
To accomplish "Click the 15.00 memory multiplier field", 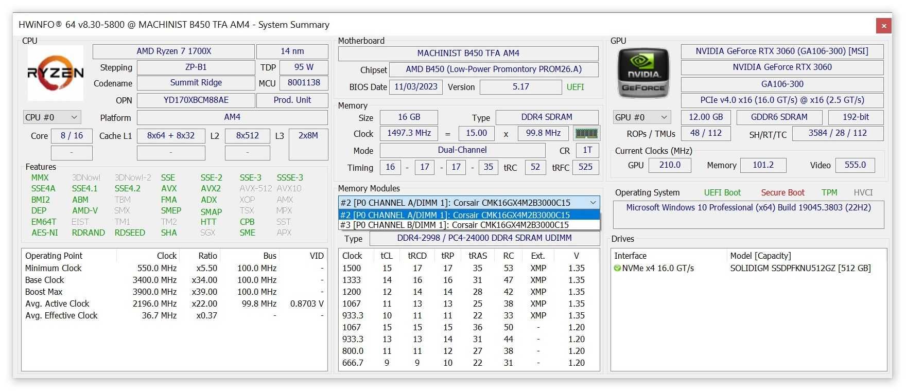I will pos(476,133).
